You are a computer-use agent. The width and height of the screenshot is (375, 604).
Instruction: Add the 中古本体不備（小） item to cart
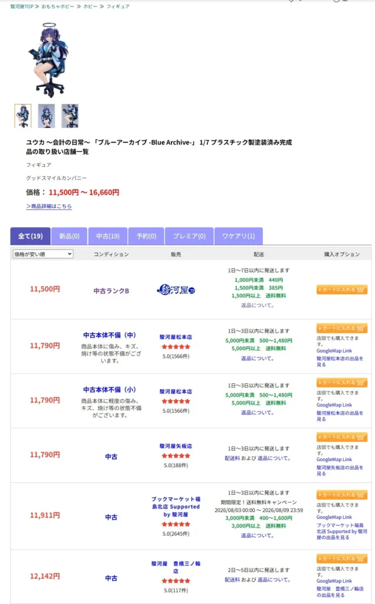click(x=341, y=382)
